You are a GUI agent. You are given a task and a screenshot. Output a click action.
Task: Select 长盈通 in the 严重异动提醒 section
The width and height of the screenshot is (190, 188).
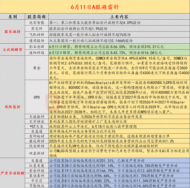37,161
